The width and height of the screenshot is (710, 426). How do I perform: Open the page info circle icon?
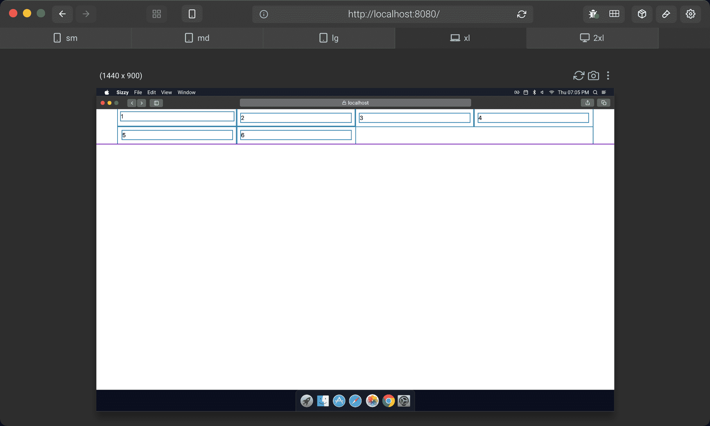264,14
